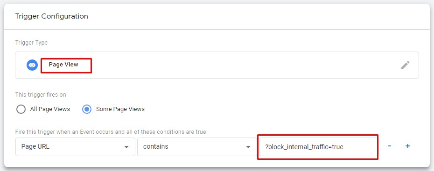Open the Page URL variable dropdown
This screenshot has height=171, width=434.
pyautogui.click(x=75, y=147)
